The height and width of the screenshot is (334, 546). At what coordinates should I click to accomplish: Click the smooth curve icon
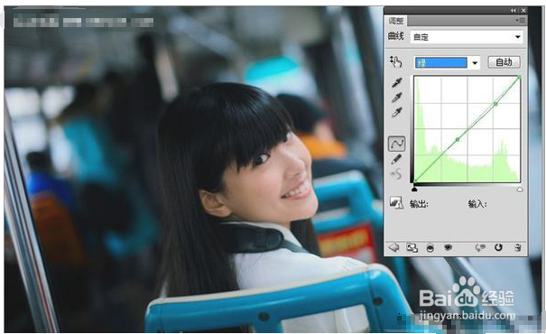(396, 173)
